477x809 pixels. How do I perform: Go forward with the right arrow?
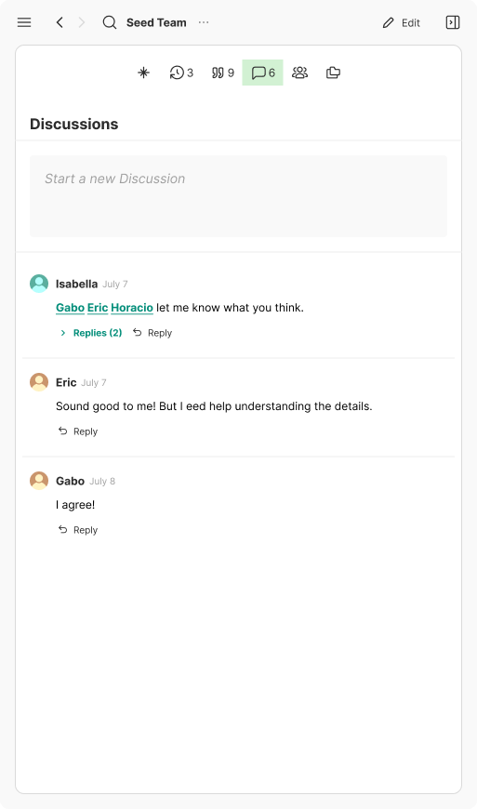82,22
